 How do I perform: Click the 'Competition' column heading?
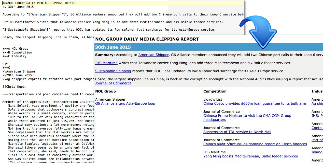[215, 91]
